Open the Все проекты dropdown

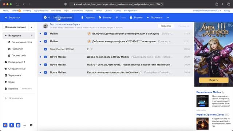click(131, 11)
